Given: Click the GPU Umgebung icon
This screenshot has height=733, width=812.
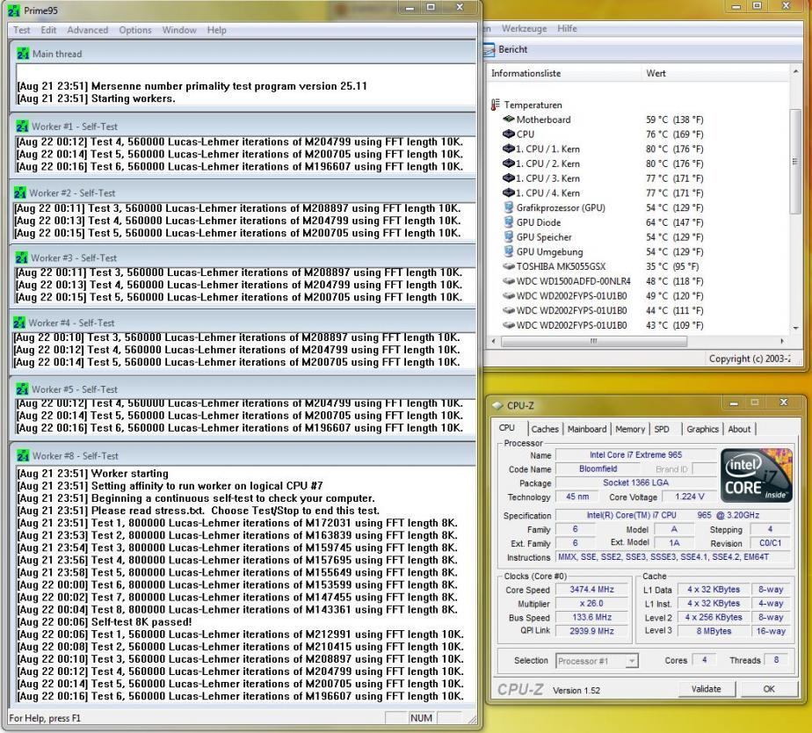Looking at the screenshot, I should point(509,251).
